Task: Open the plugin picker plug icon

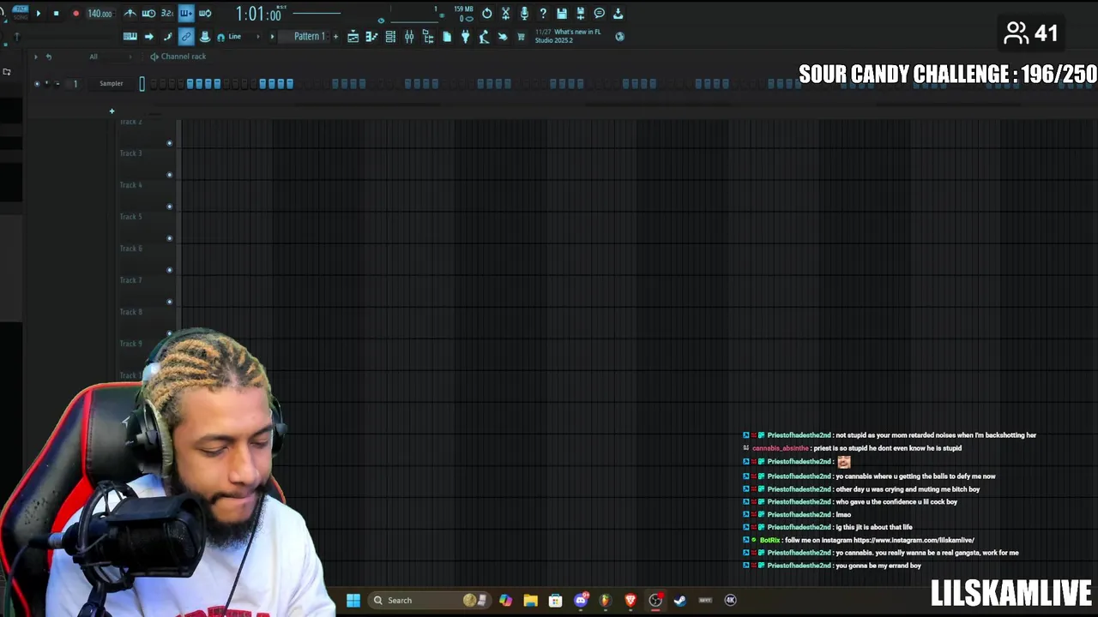Action: (x=465, y=37)
